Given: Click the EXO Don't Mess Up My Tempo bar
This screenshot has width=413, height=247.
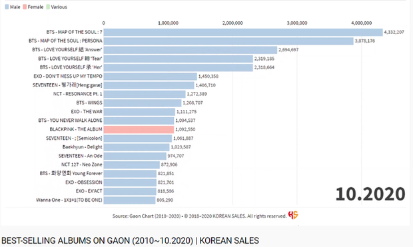Looking at the screenshot, I should (151, 77).
